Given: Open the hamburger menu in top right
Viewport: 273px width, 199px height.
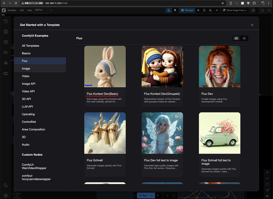Looking at the screenshot, I should click(x=269, y=10).
